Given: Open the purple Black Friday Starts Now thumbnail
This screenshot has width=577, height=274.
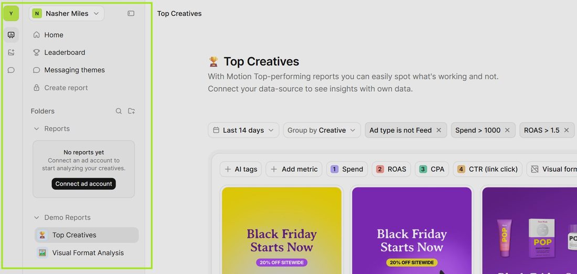Looking at the screenshot, I should [x=412, y=231].
